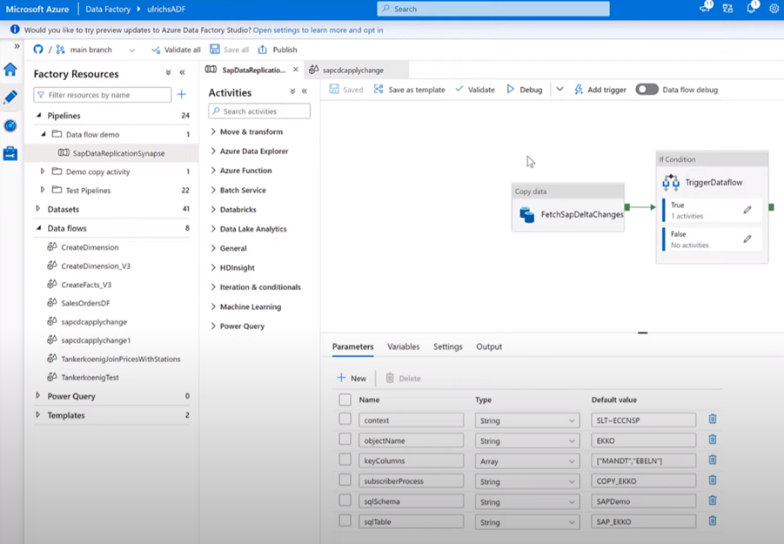The image size is (784, 544).
Task: Focus the Search activities field
Action: [x=259, y=111]
